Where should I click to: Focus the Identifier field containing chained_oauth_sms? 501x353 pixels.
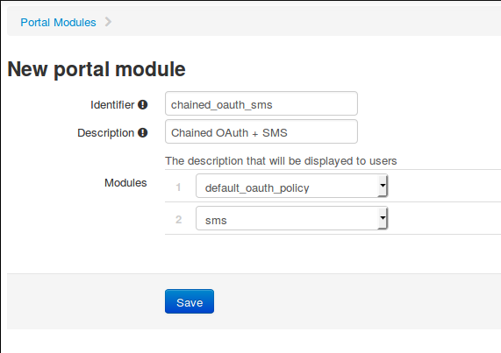(x=261, y=103)
